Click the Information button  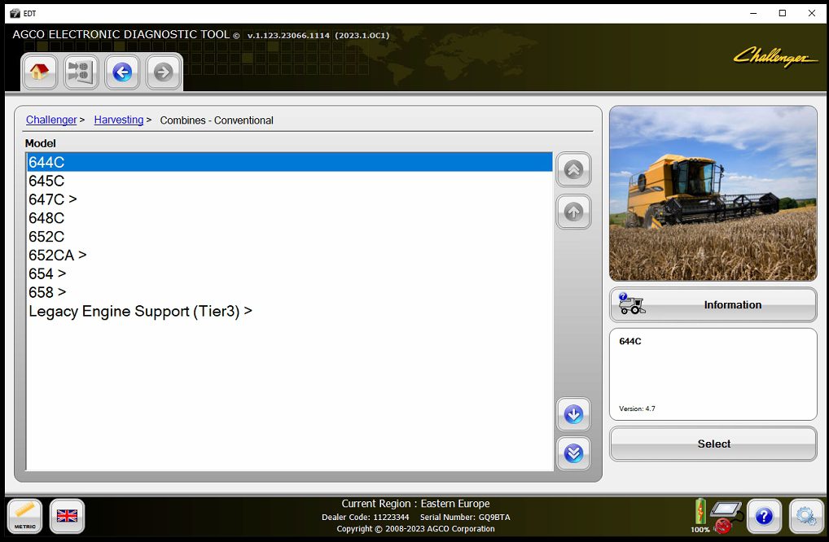713,304
